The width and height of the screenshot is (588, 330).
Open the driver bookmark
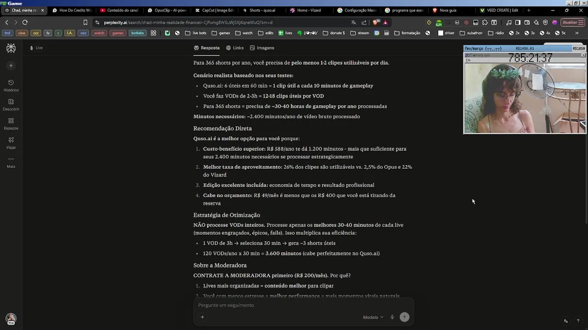point(447,33)
